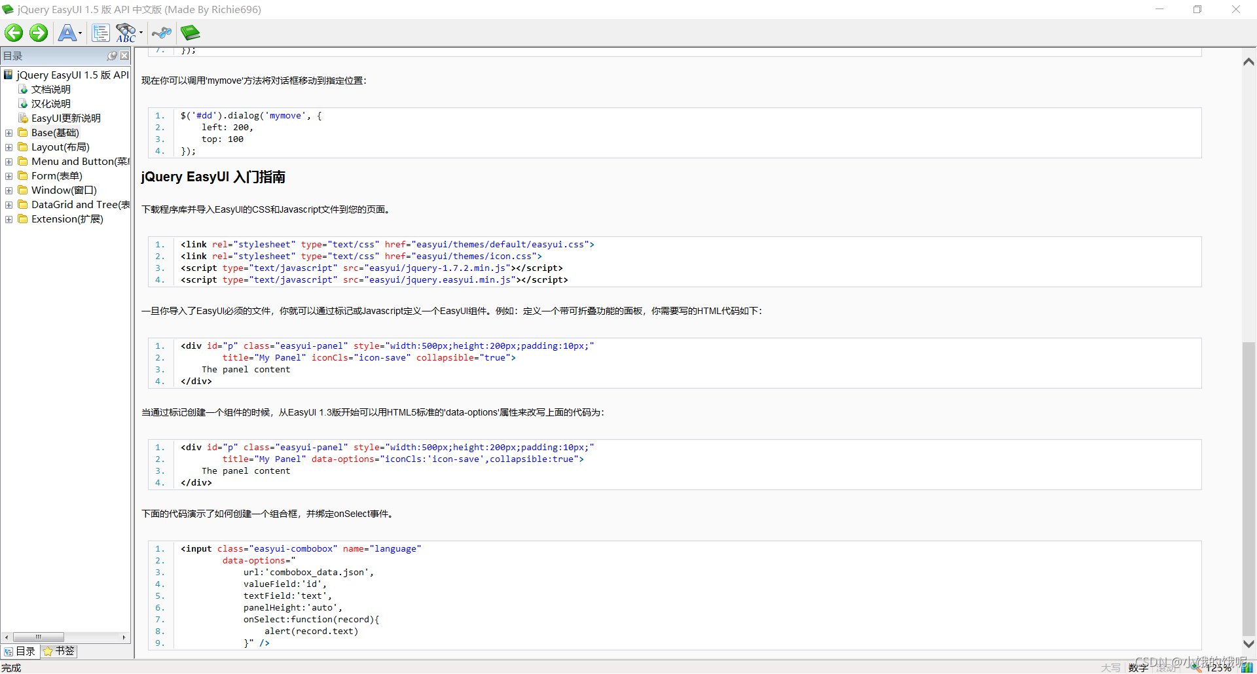Expand the Window(窗口) folder

tap(9, 190)
